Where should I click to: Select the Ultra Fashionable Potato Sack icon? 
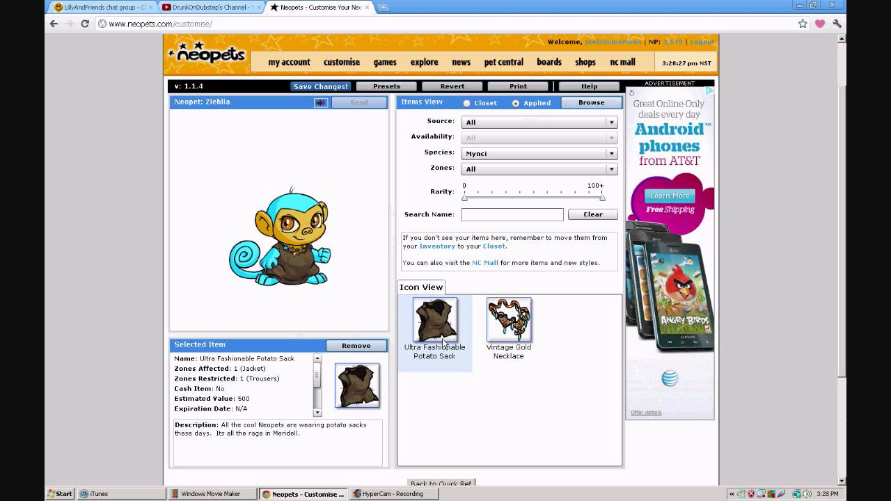pos(435,319)
